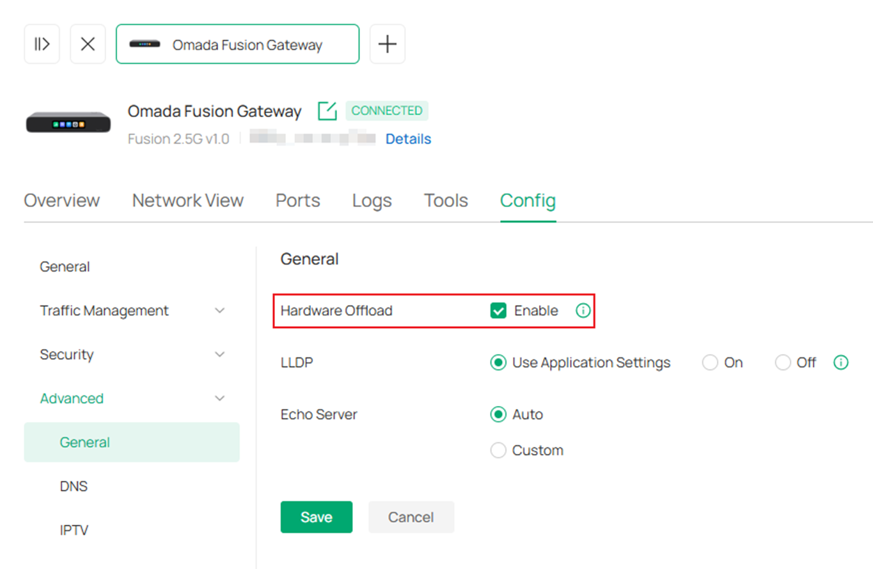Click the edit name icon beside Omada Fusion Gateway

click(x=327, y=111)
